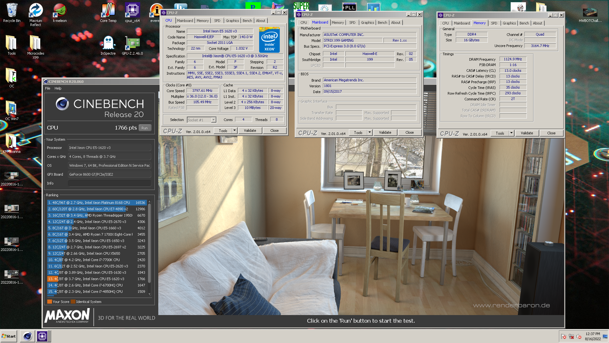
Task: Click the Cinebench 1766 pts score
Action: [126, 128]
